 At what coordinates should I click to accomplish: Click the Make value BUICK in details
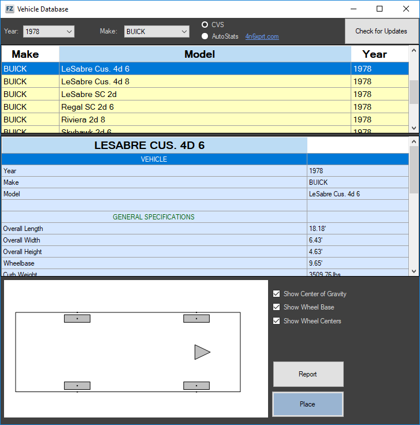pos(318,182)
